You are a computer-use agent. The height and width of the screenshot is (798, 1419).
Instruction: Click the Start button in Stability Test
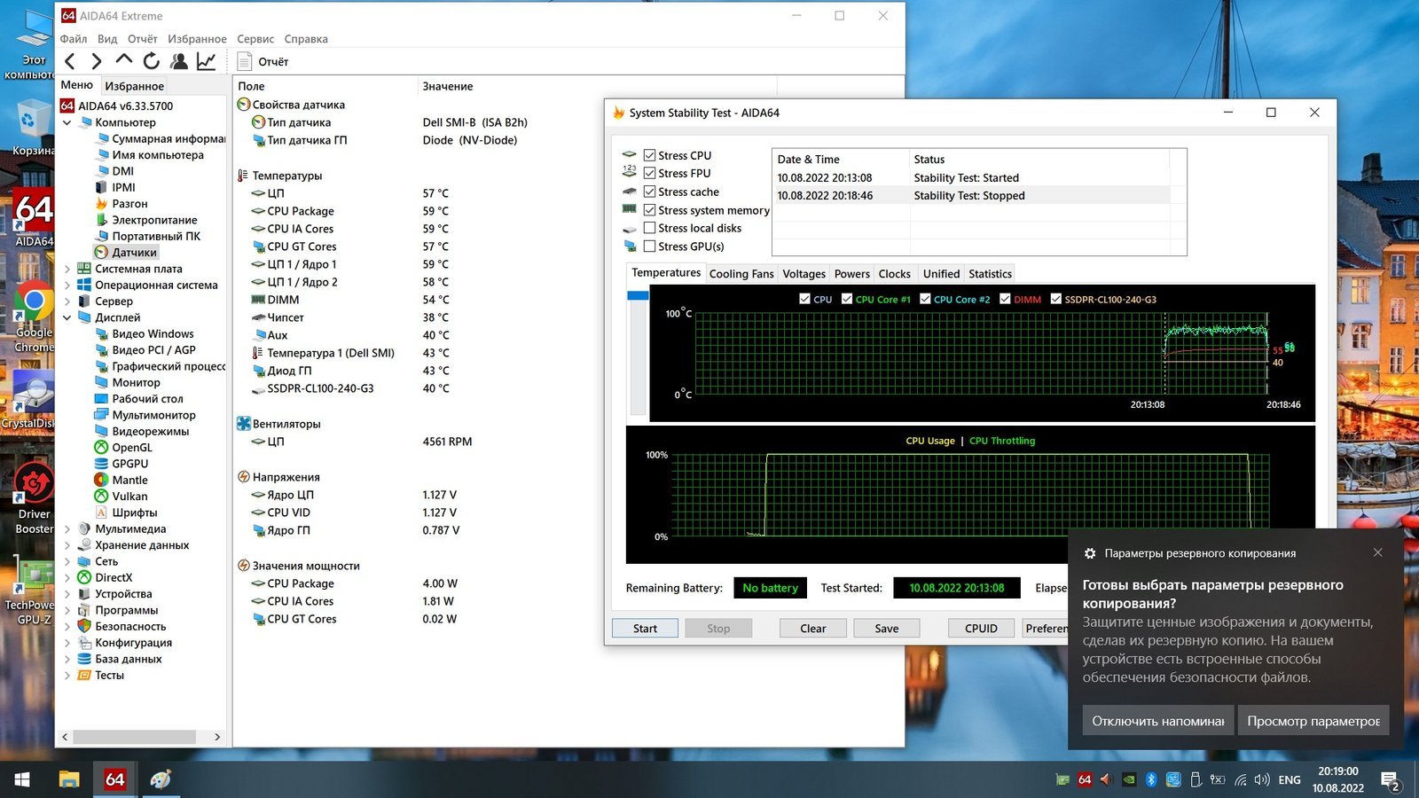pos(645,629)
